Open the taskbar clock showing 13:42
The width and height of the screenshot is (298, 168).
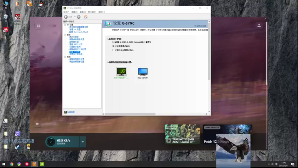coord(283,164)
